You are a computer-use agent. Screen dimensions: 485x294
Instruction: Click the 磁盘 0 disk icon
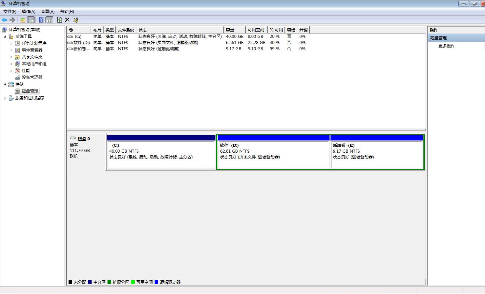click(x=73, y=138)
